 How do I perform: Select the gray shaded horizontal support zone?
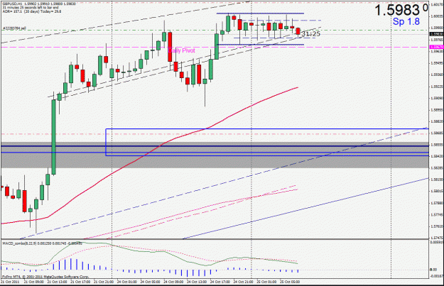(x=215, y=155)
